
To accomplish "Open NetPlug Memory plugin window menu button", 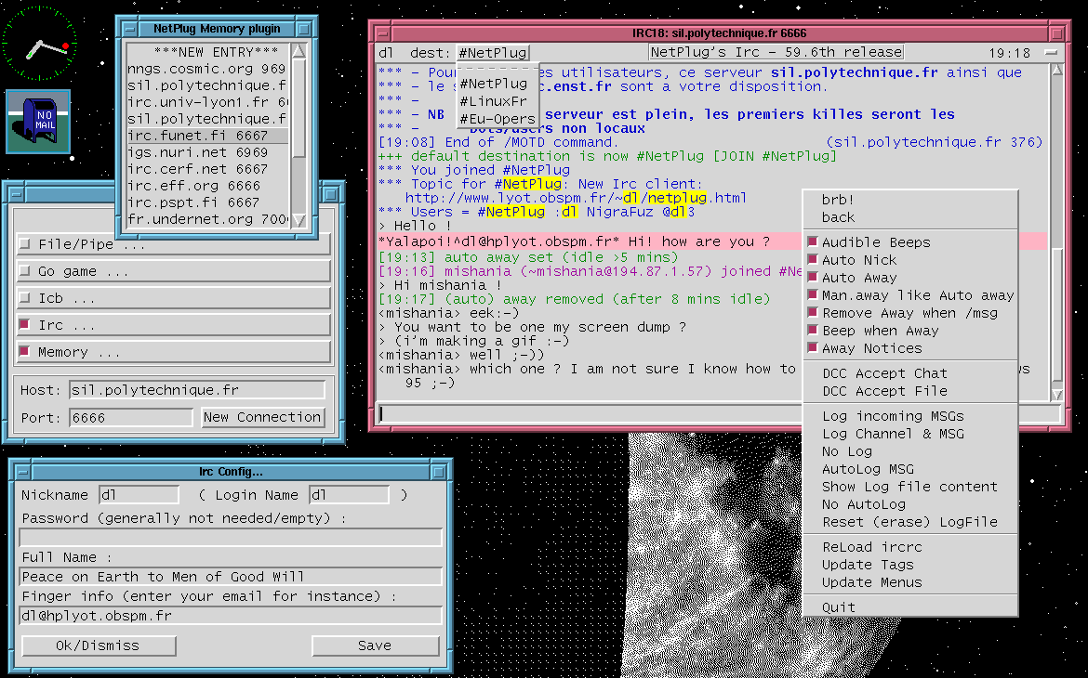I will click(x=131, y=29).
